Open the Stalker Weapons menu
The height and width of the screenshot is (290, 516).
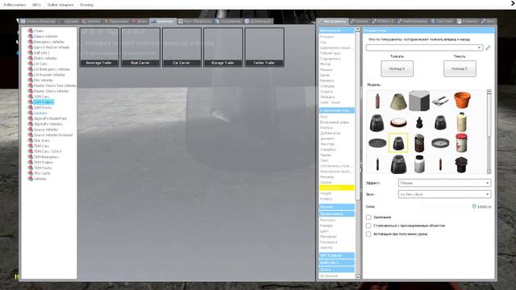[x=60, y=5]
